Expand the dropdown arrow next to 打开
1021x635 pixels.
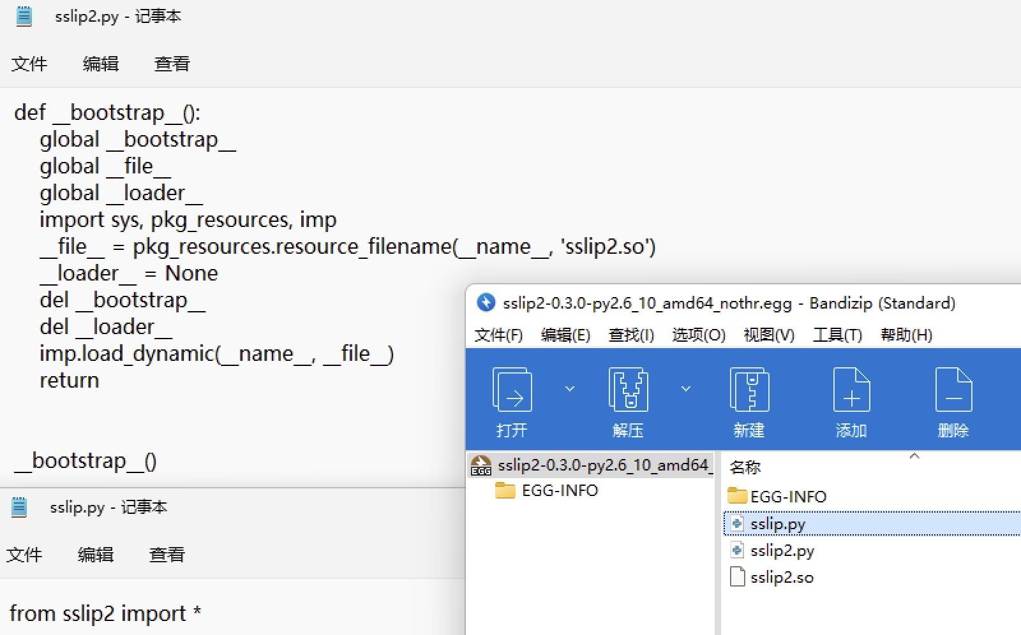pos(570,388)
